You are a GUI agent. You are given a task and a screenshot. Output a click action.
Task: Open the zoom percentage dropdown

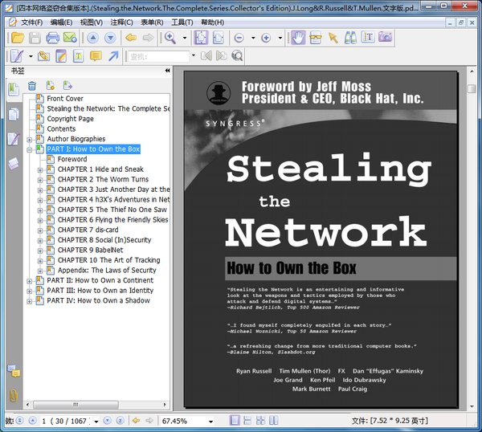click(x=210, y=422)
